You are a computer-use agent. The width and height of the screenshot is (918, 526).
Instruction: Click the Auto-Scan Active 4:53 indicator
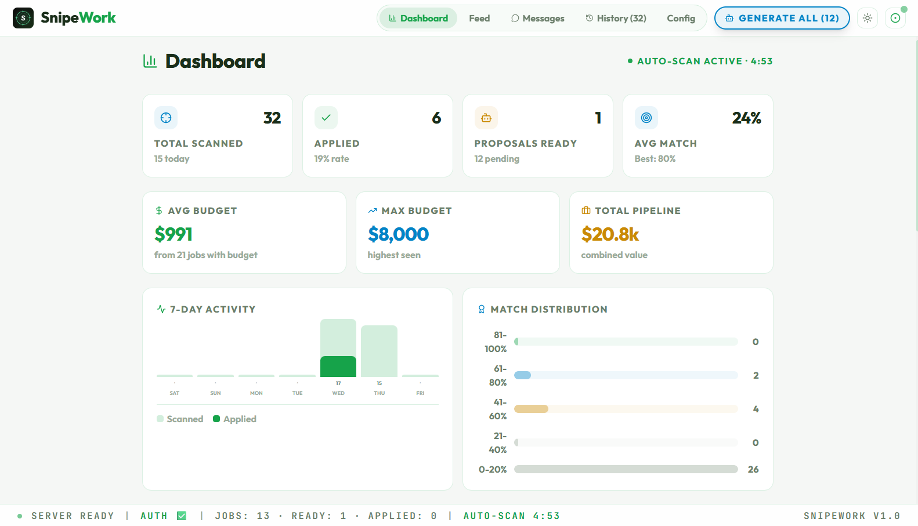pyautogui.click(x=700, y=61)
